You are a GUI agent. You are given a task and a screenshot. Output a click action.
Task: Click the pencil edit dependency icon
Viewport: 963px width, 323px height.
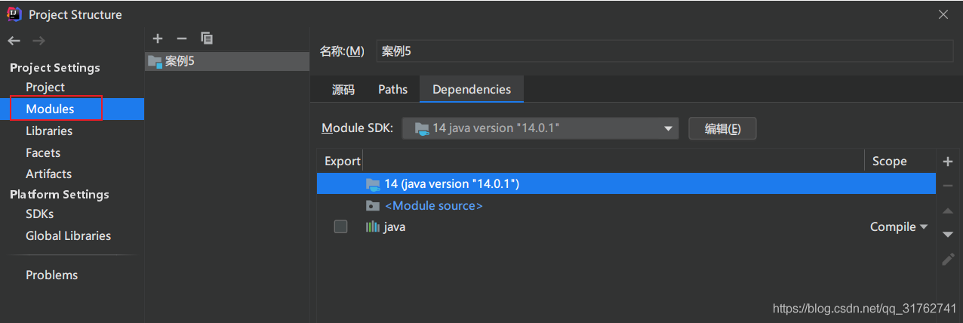948,259
